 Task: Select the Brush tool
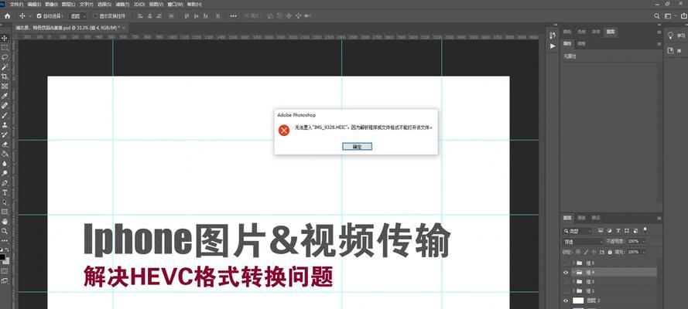tap(5, 115)
